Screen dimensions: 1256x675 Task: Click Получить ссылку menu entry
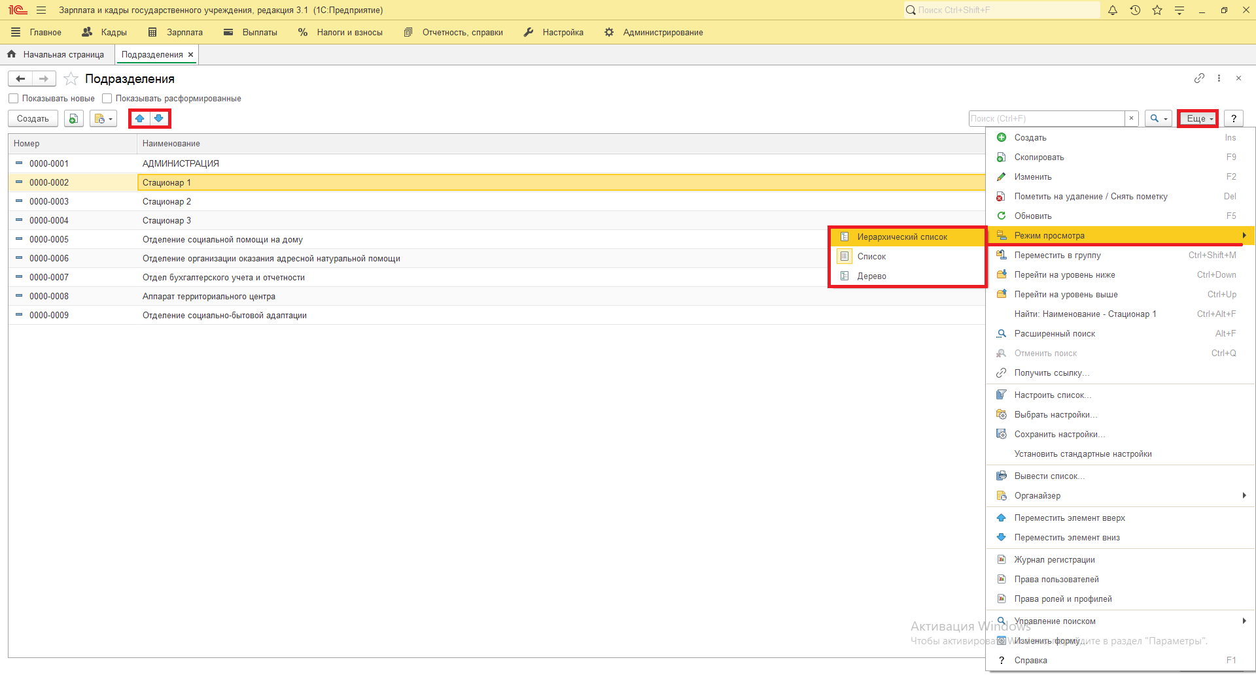(x=1120, y=373)
